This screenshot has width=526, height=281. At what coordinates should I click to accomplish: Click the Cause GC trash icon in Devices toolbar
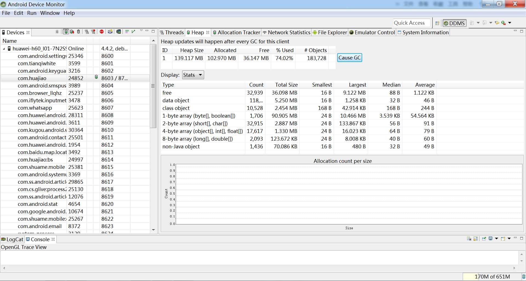[78, 32]
